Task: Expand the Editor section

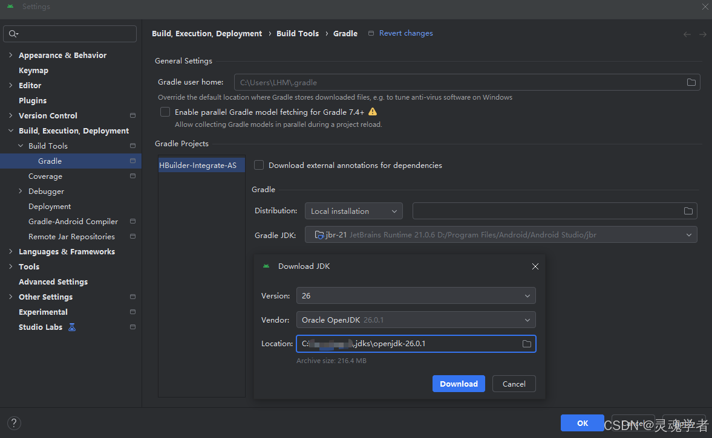Action: pos(10,85)
